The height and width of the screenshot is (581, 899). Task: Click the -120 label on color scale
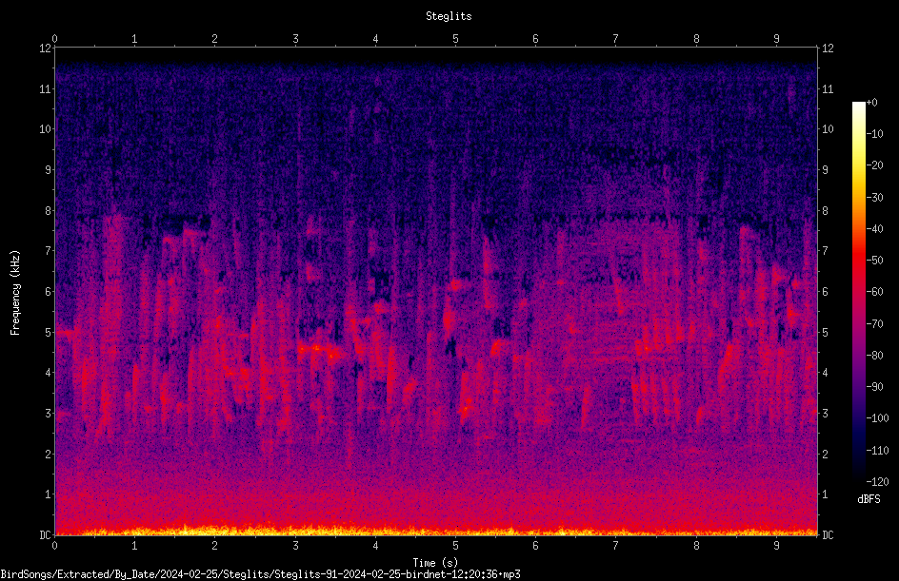(x=877, y=481)
